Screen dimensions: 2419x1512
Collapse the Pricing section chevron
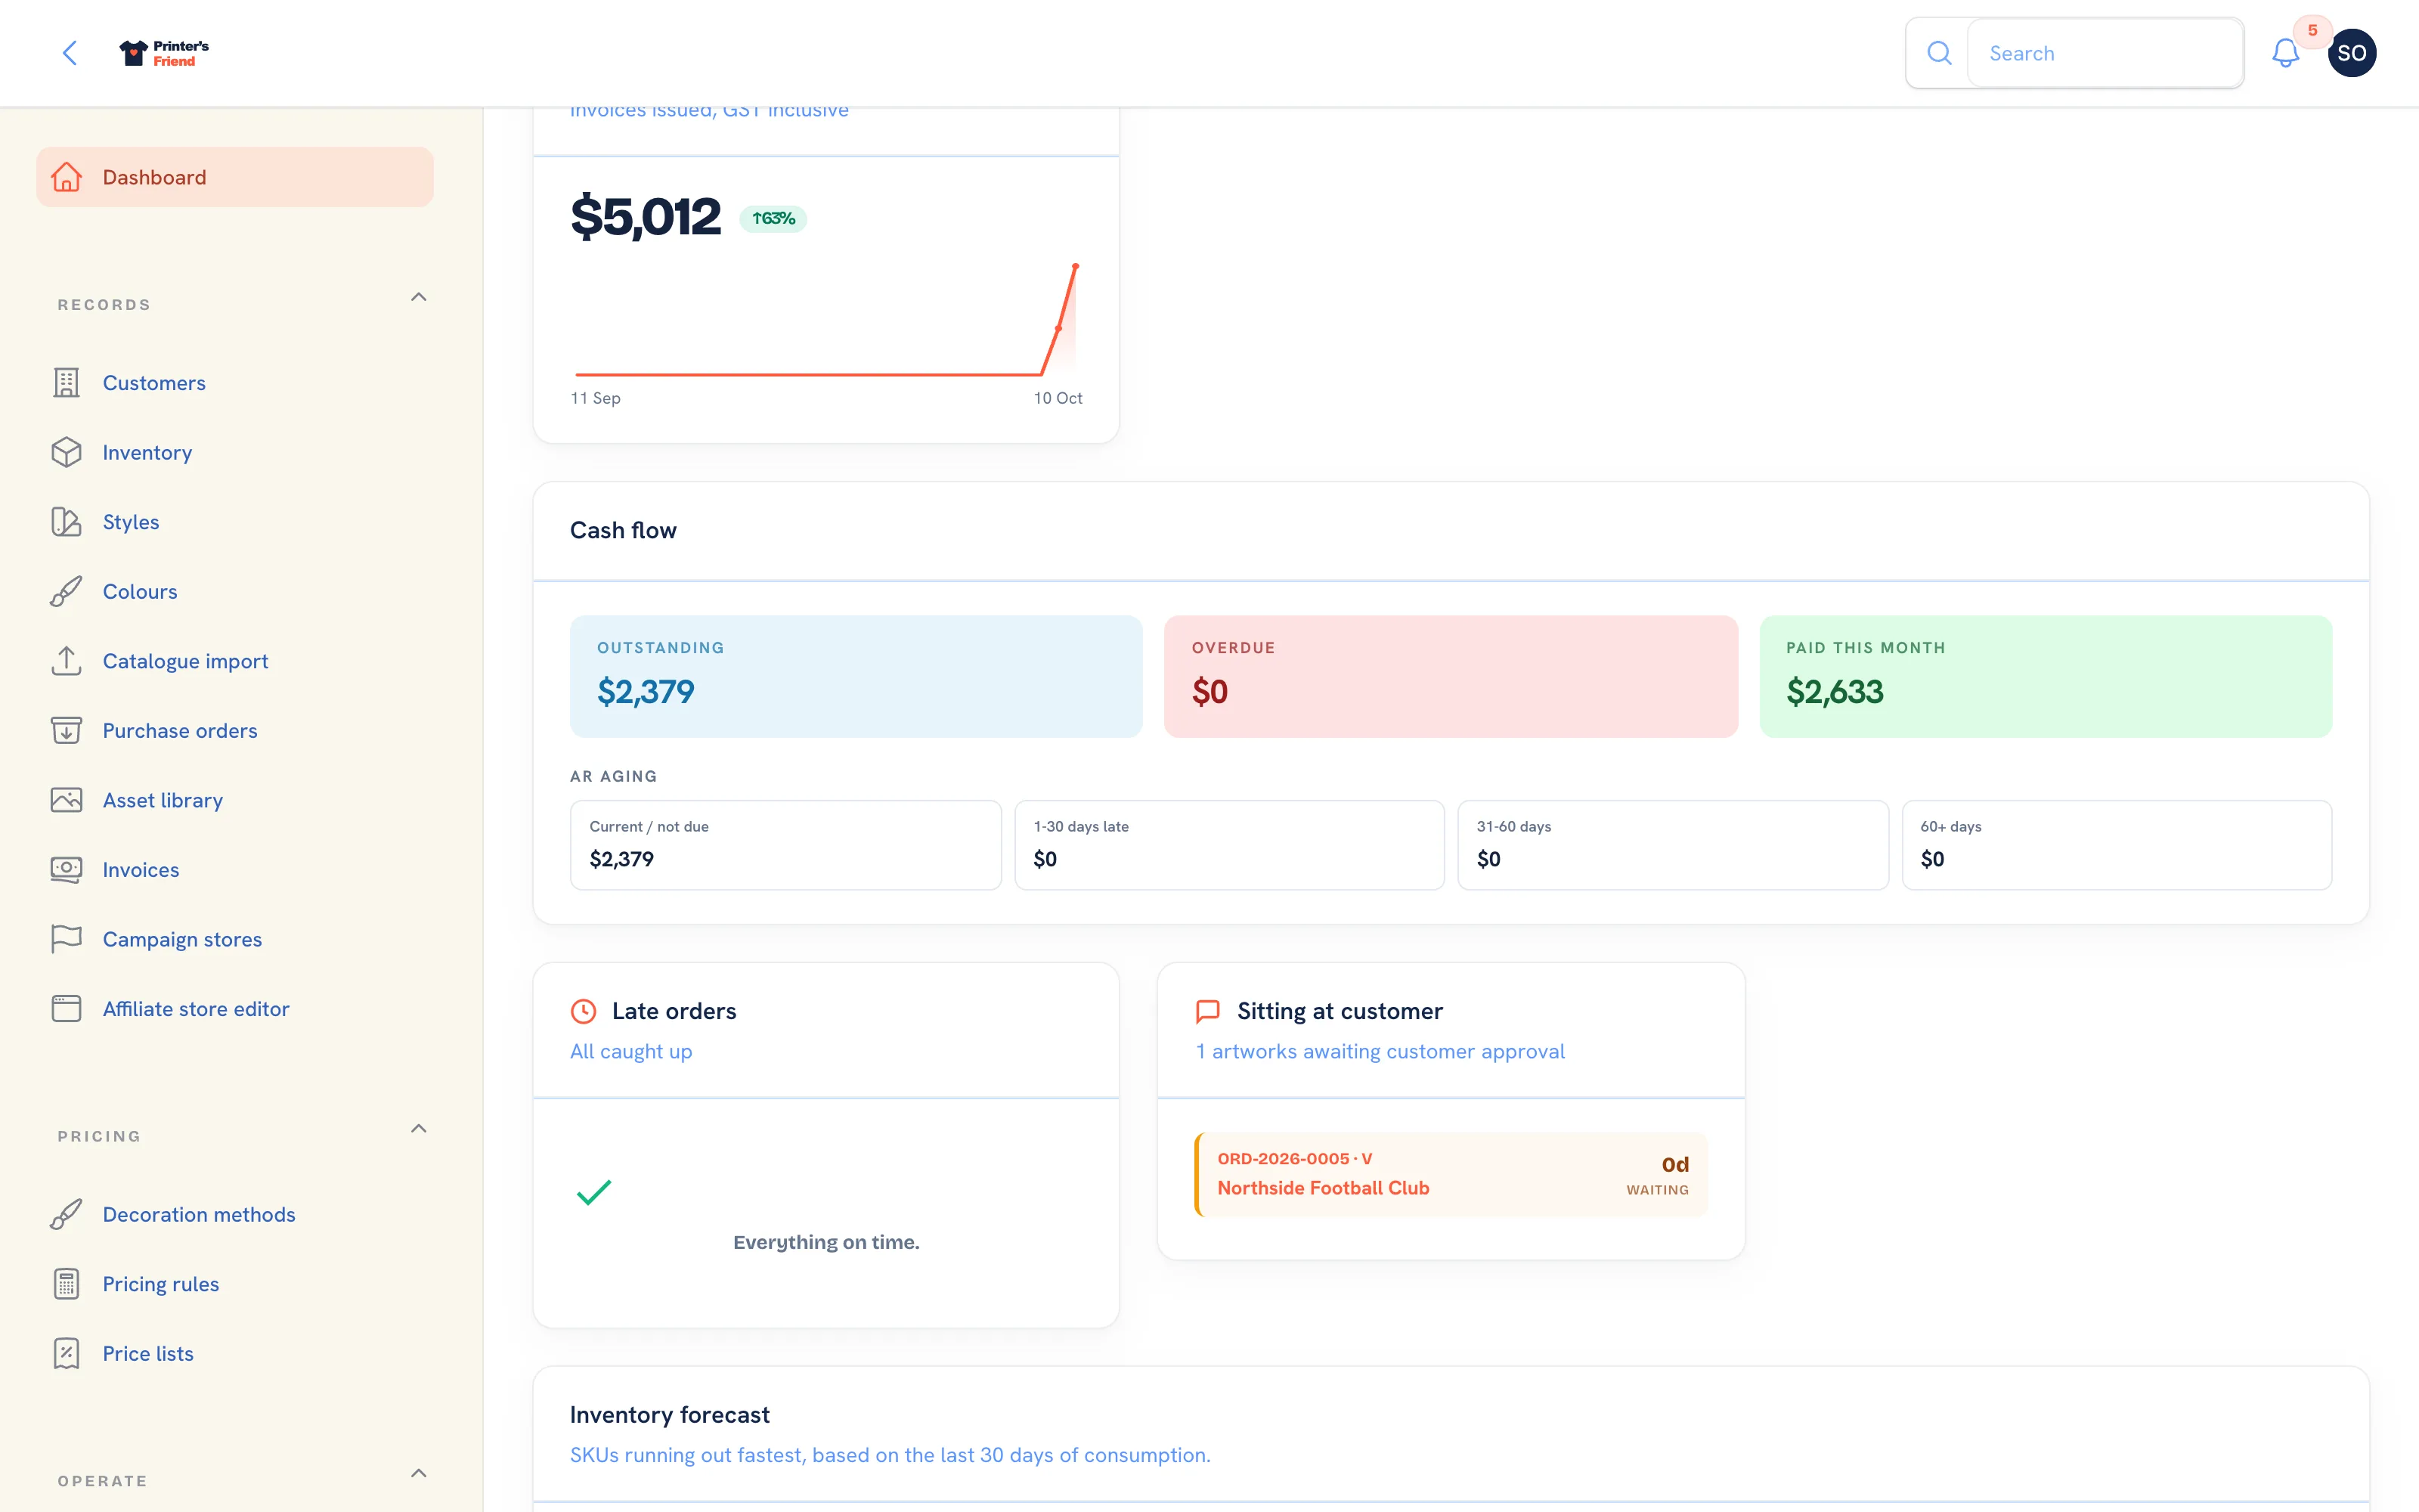(x=419, y=1128)
